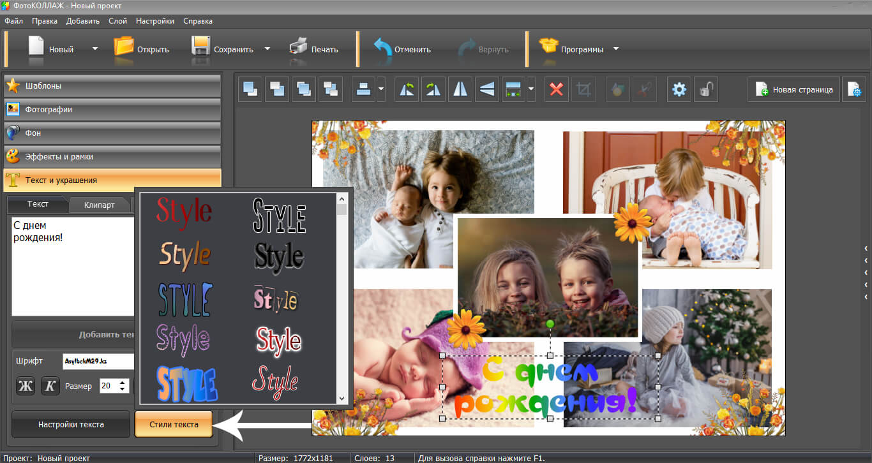This screenshot has height=463, width=872.
Task: Open the fit options dropdown arrow
Action: tap(531, 89)
